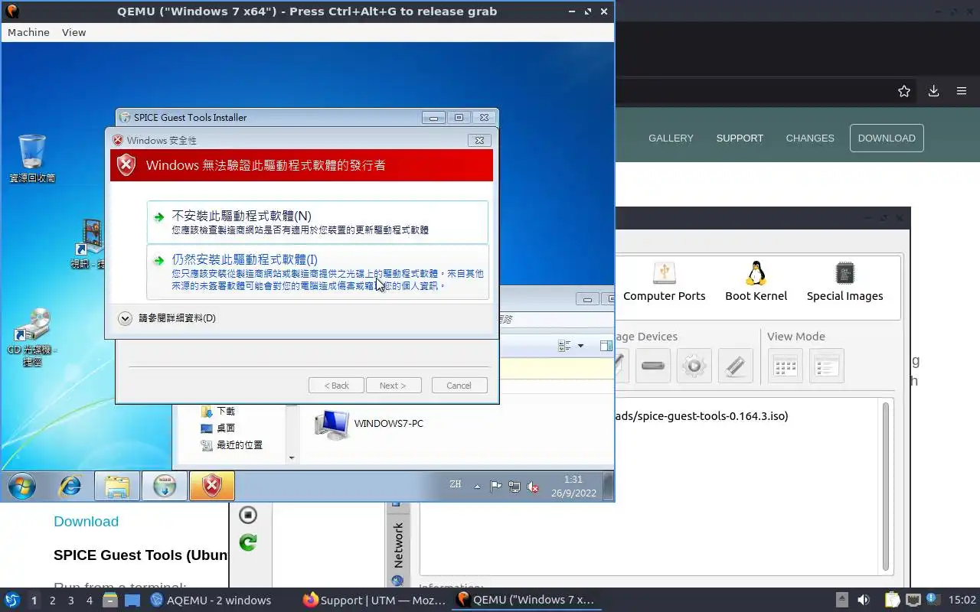Click the Next button in SPICE installer
This screenshot has width=980, height=612.
tap(393, 386)
